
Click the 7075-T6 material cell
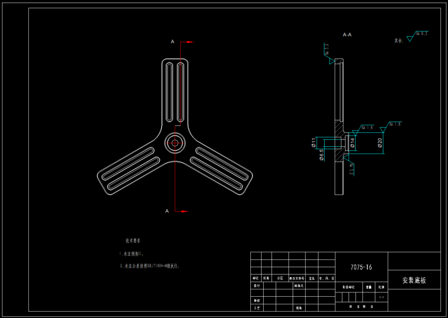click(x=361, y=267)
